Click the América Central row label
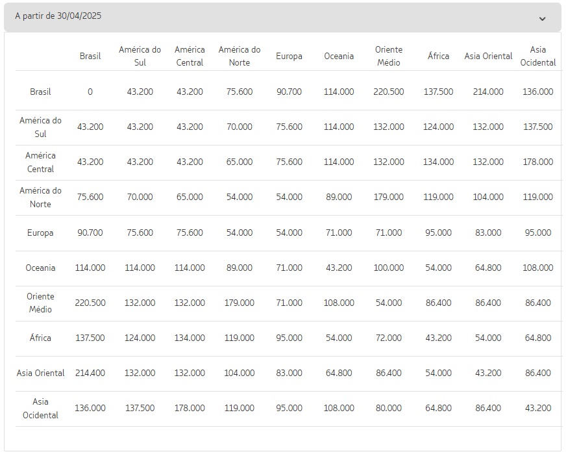 click(x=40, y=162)
